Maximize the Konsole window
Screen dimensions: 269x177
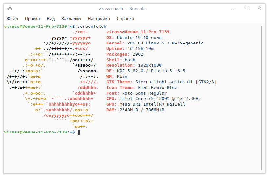click(247, 9)
